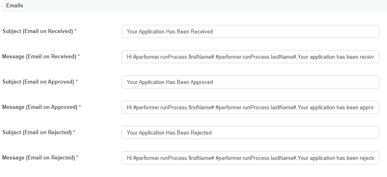Select the Subject (Email on Rejected) field
The height and width of the screenshot is (177, 387).
[250, 133]
